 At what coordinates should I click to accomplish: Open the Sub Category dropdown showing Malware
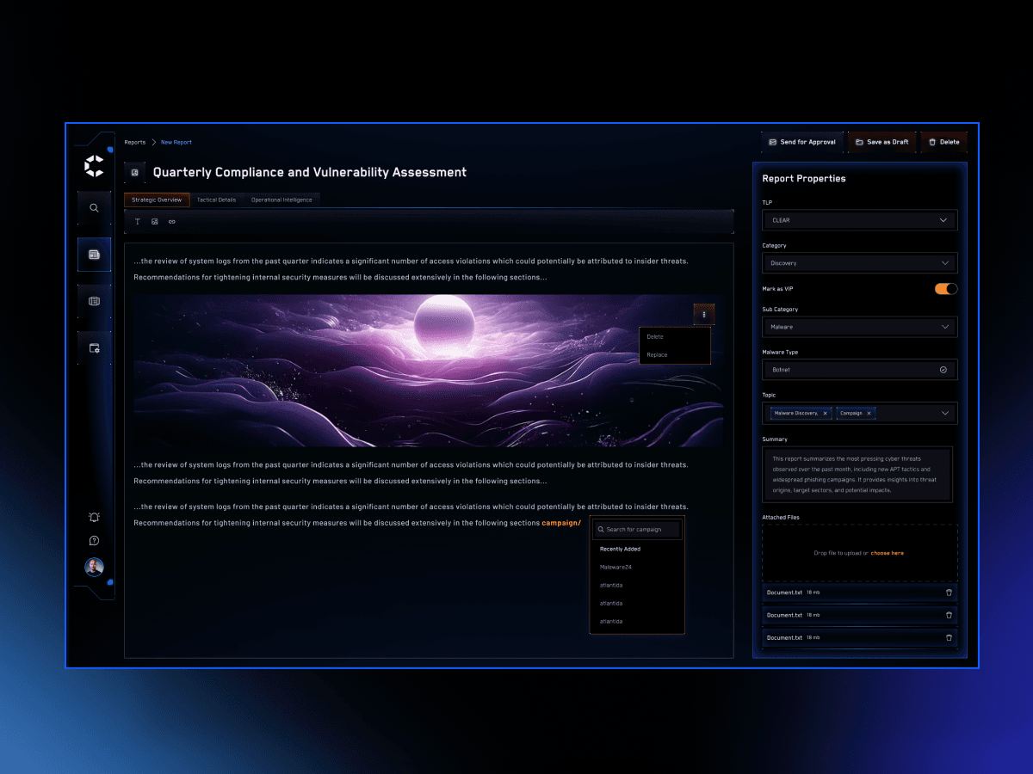click(x=860, y=327)
